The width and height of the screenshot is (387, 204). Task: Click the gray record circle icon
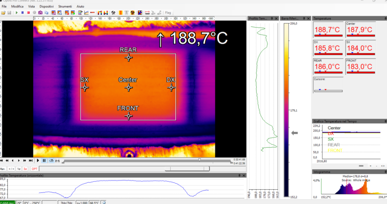coord(34,12)
